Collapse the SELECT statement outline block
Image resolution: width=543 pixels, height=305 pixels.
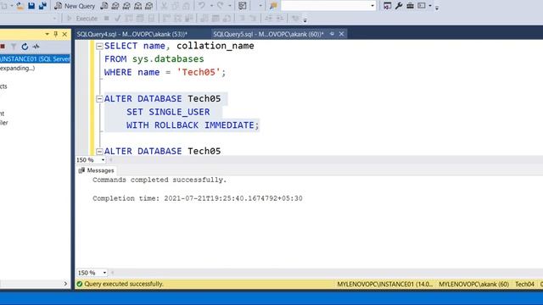point(99,46)
